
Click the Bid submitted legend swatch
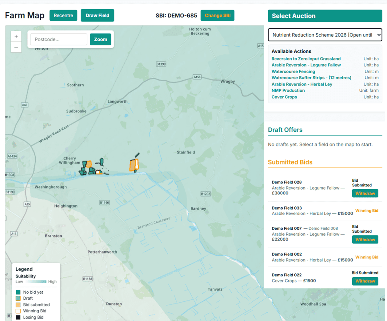tap(18, 305)
